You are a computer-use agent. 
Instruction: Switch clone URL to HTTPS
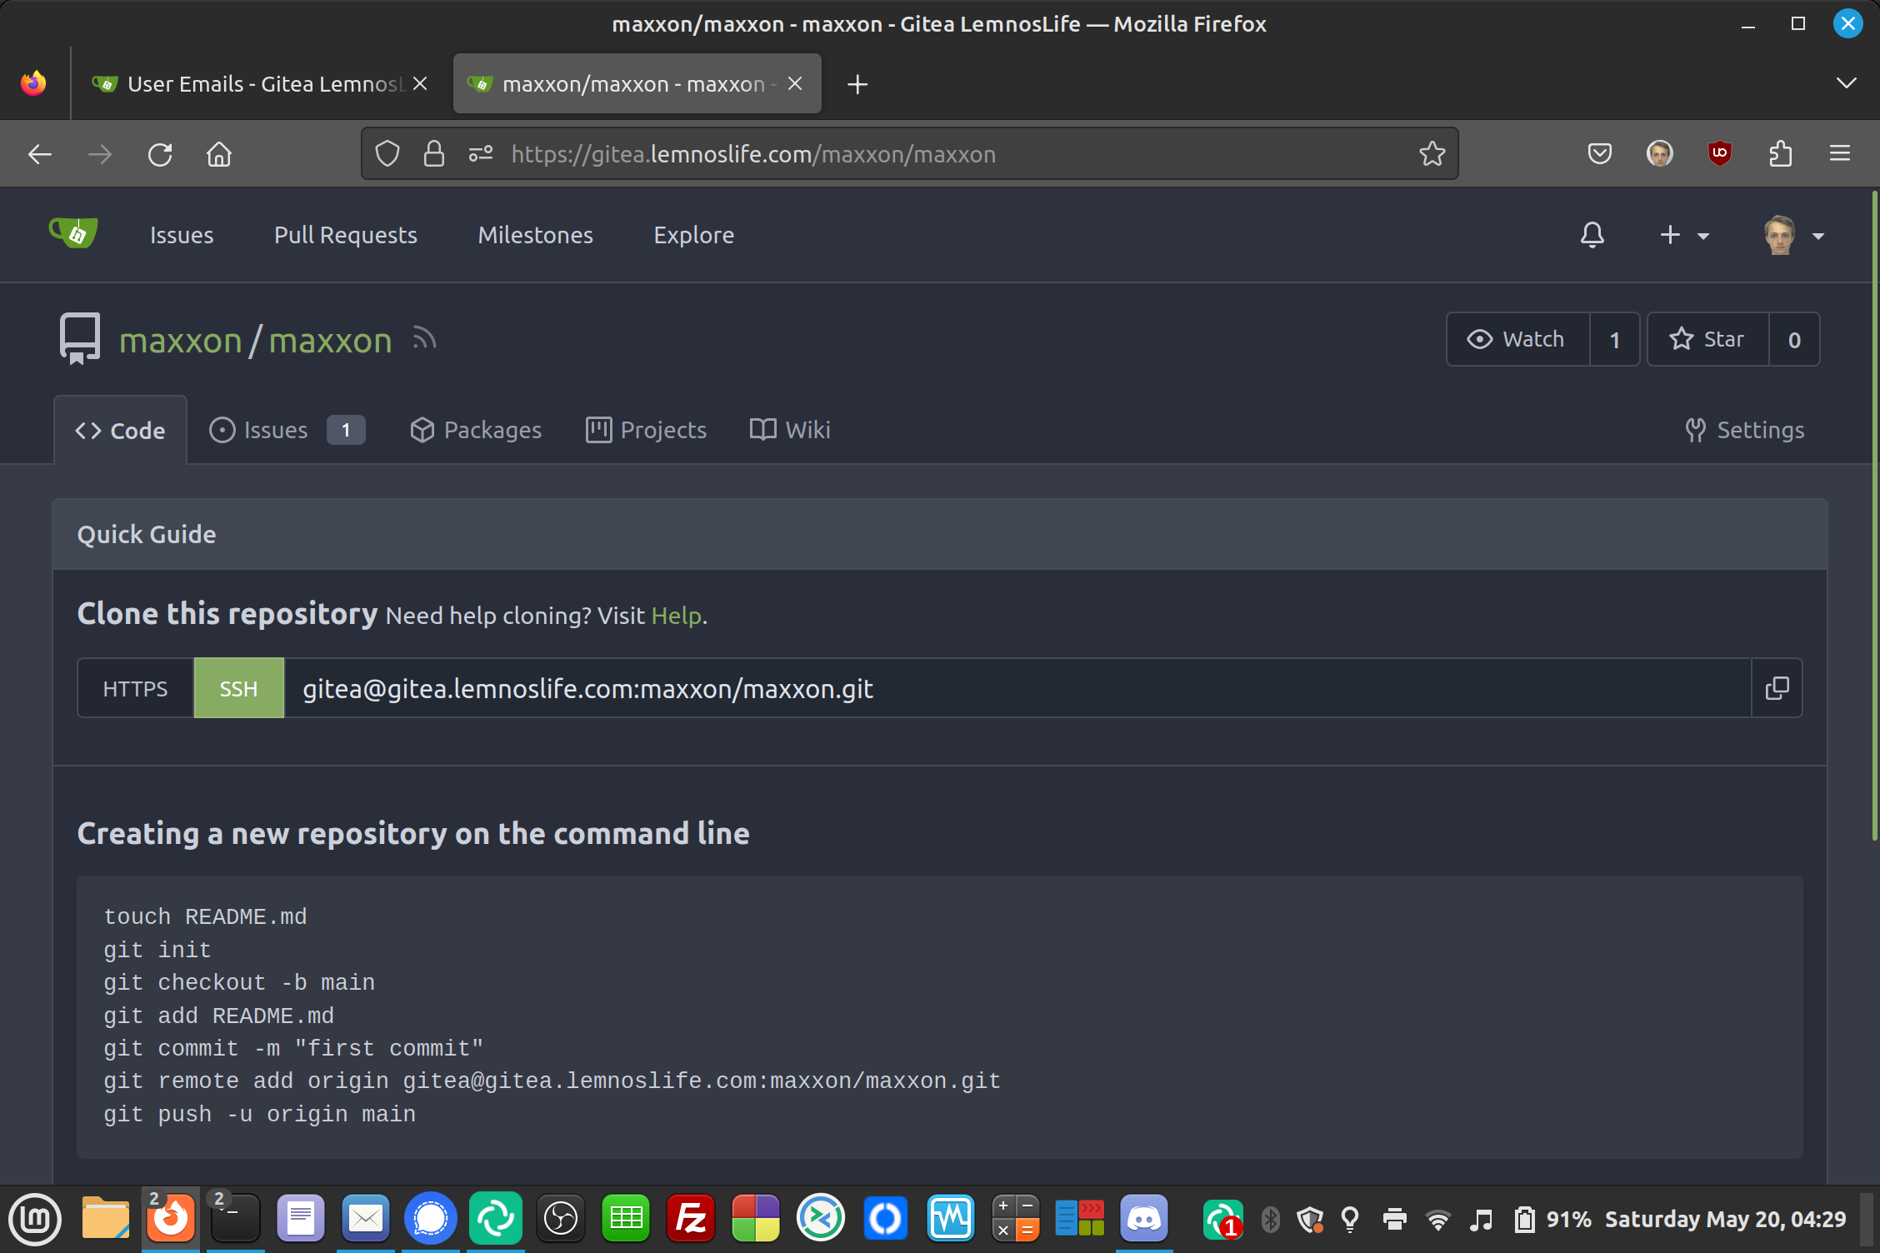pyautogui.click(x=135, y=688)
